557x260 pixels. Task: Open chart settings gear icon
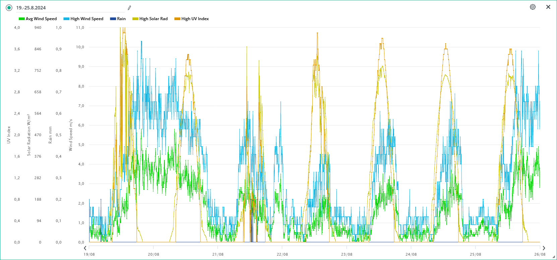(533, 7)
